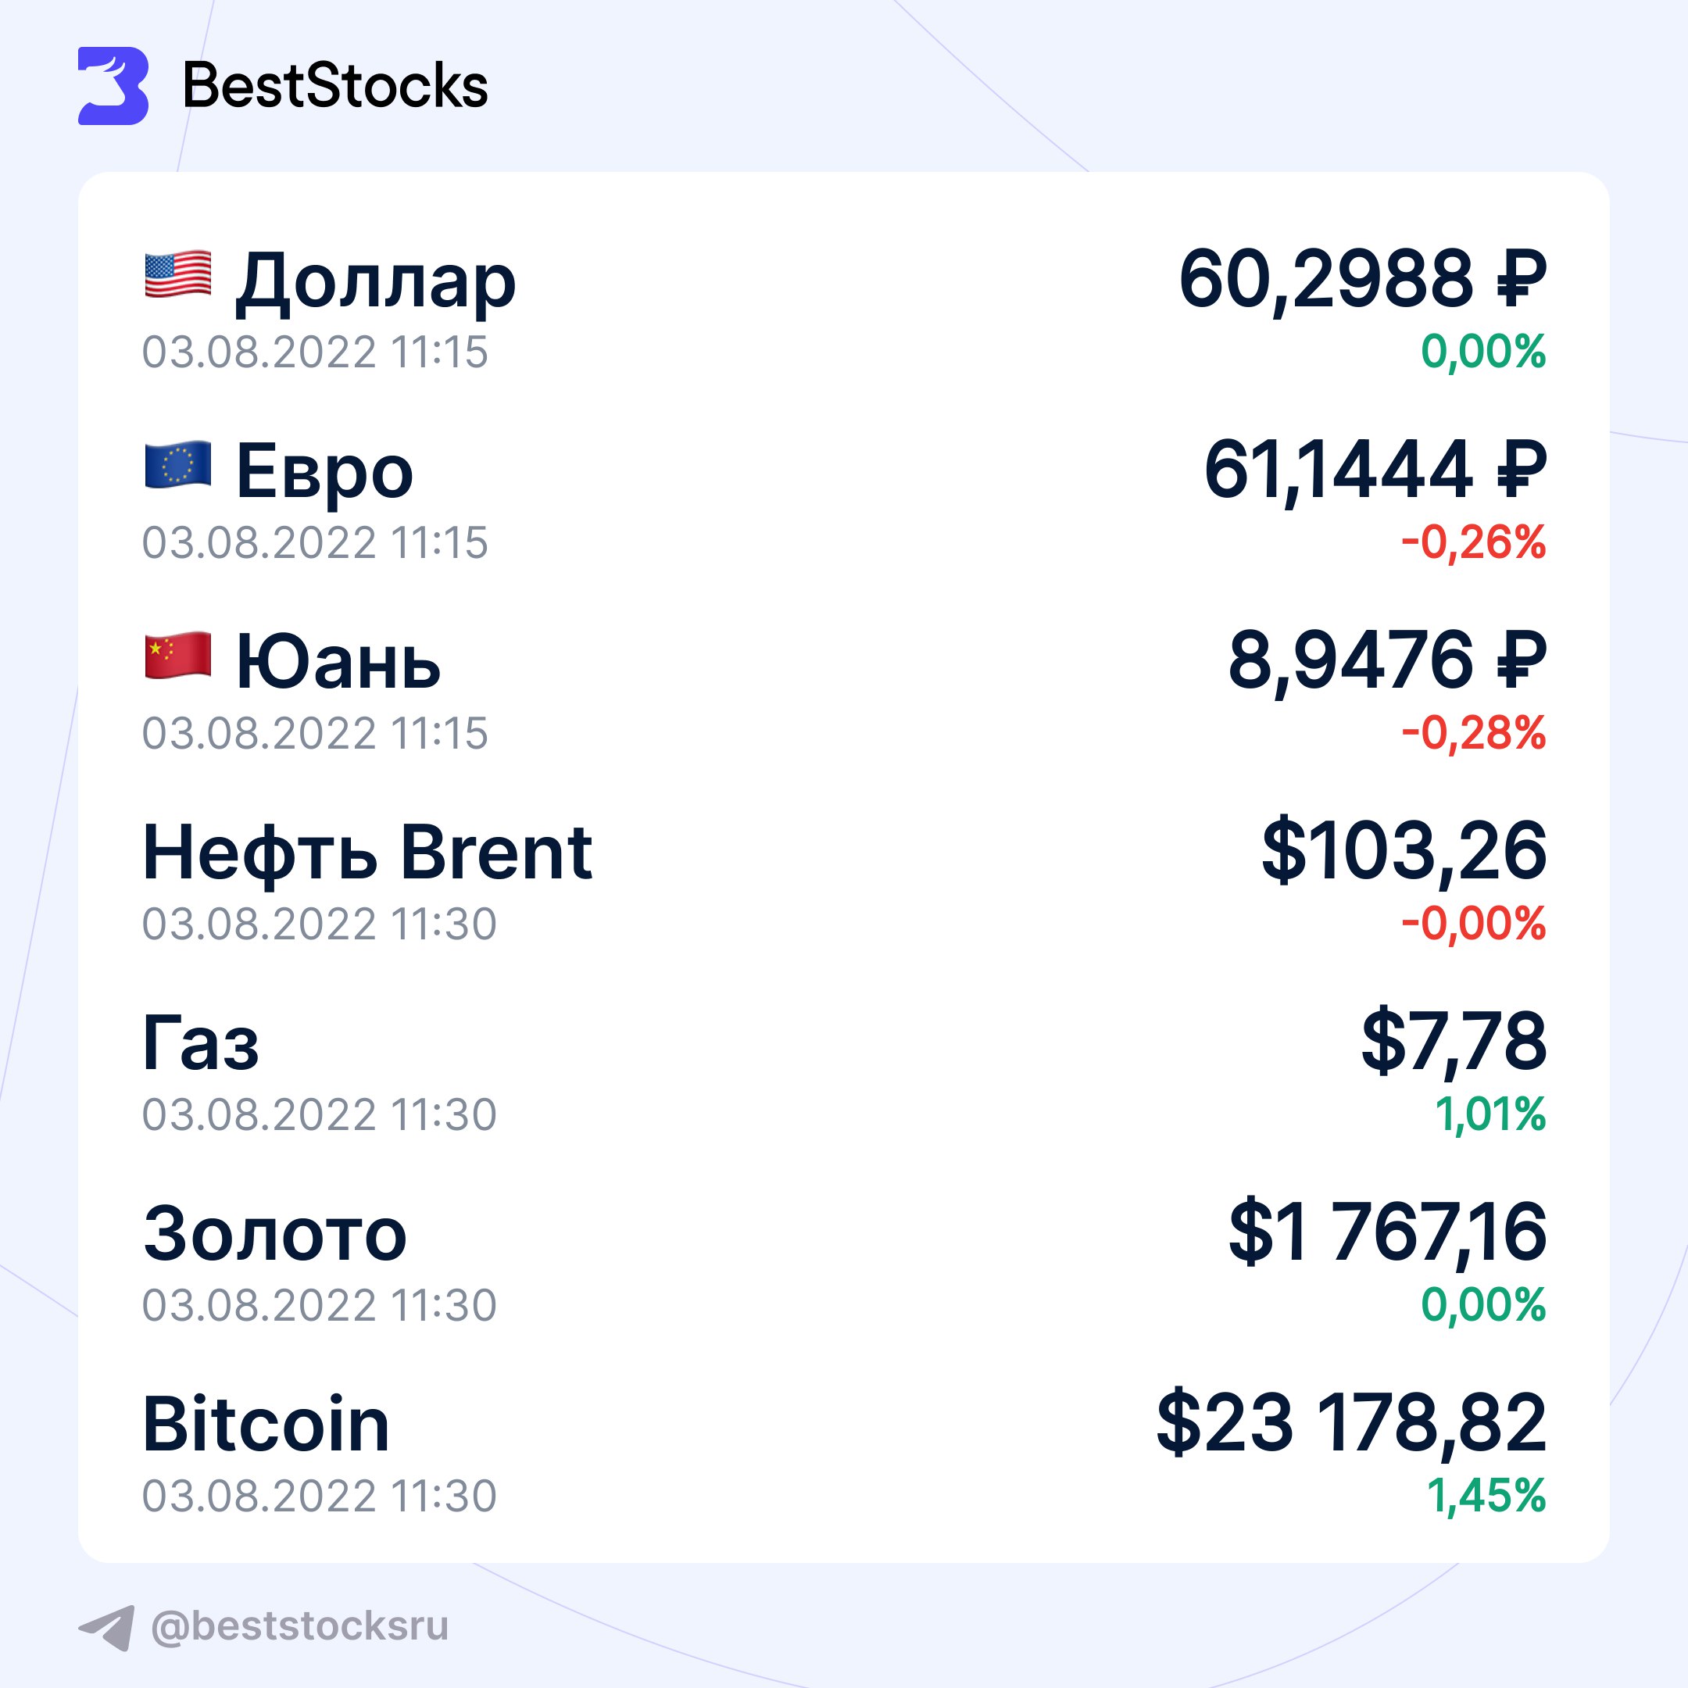Click the BestStocks brand name
Viewport: 1688px width, 1688px height.
point(334,87)
